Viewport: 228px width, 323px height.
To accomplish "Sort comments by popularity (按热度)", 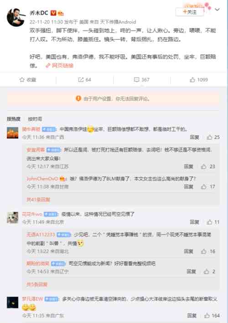I will tap(14, 119).
